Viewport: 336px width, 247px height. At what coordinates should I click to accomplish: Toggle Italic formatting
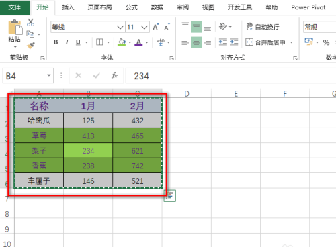(67, 42)
